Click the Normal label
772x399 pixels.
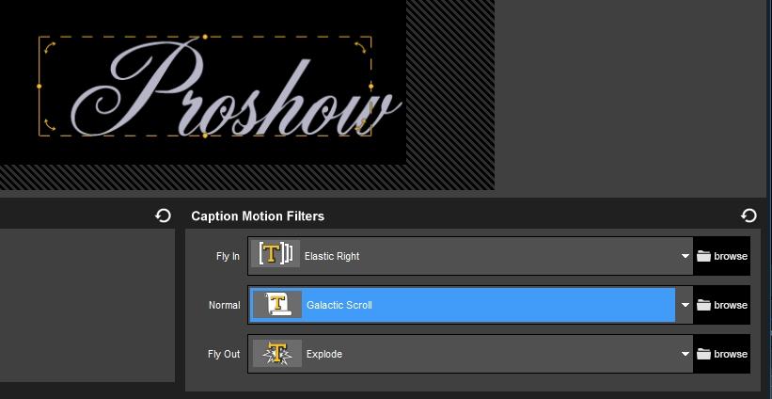pyautogui.click(x=225, y=305)
